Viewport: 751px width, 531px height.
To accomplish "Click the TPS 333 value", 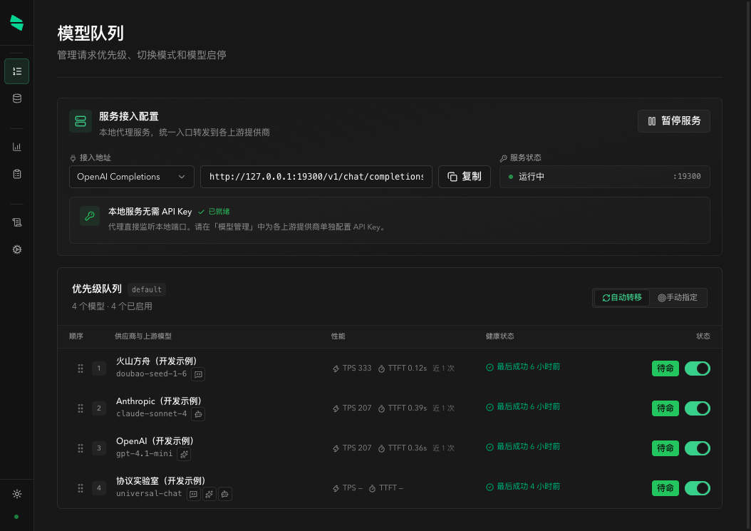I will pos(357,368).
